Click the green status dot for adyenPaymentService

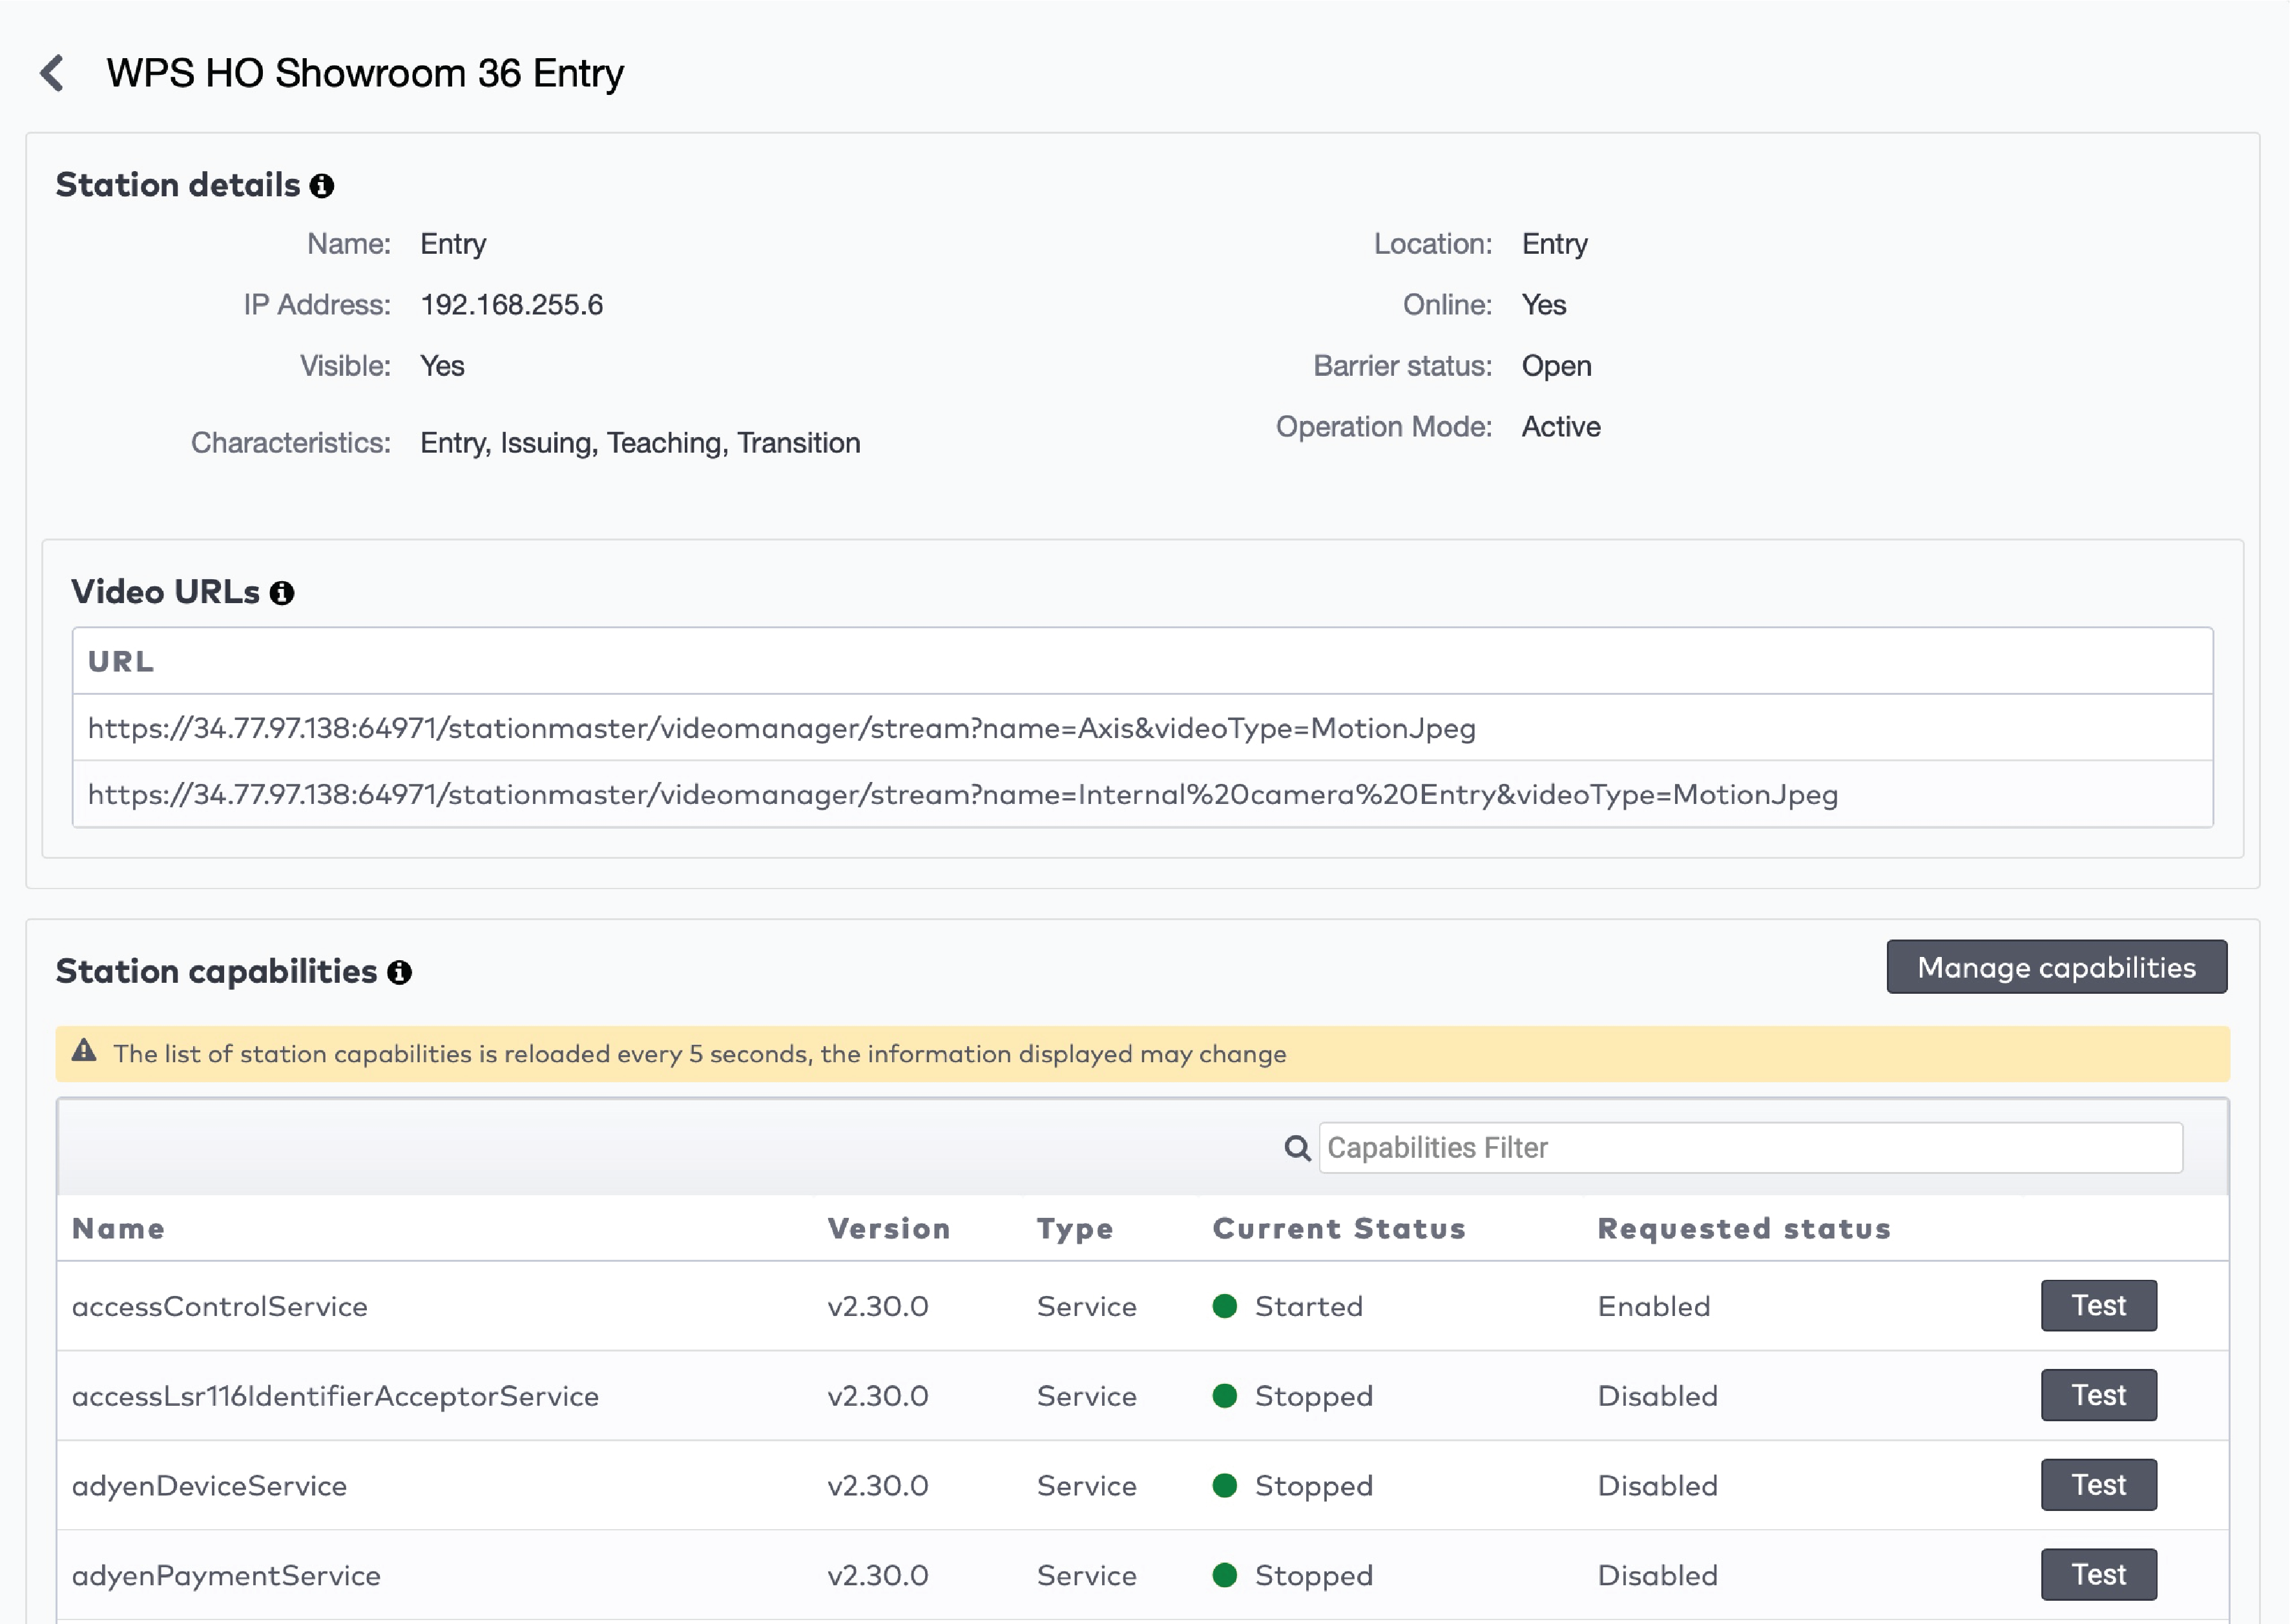pos(1225,1575)
